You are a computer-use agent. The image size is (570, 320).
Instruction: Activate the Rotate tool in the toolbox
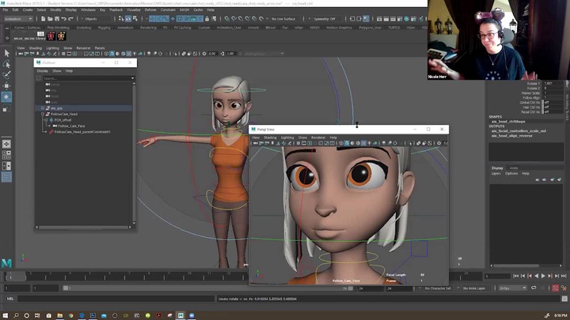point(6,96)
